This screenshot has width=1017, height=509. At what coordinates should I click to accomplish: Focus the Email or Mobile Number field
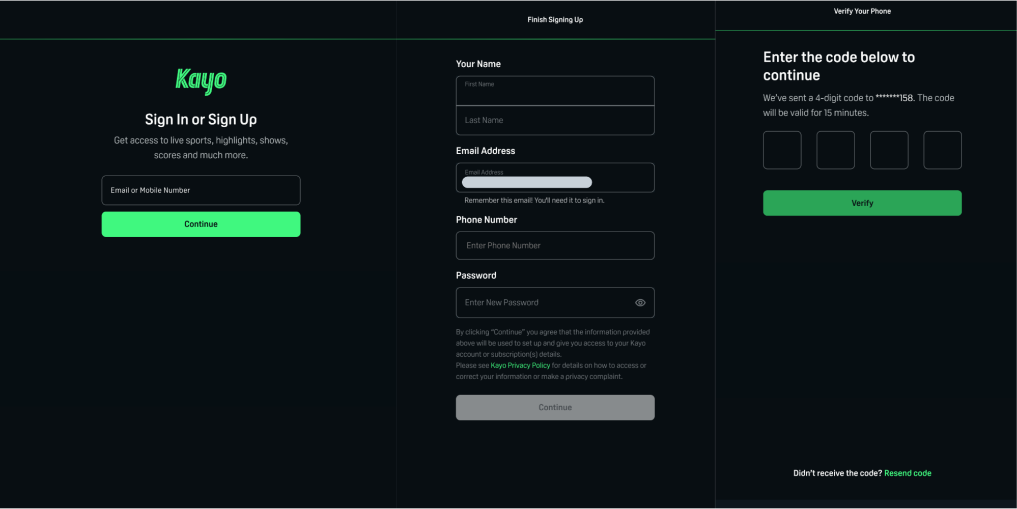pyautogui.click(x=201, y=190)
